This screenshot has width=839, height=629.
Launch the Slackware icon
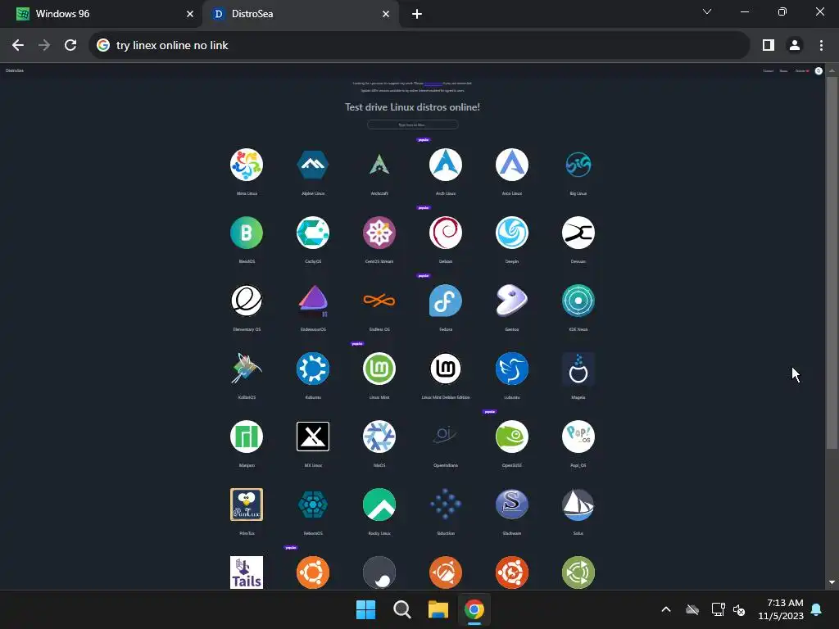[x=512, y=505]
